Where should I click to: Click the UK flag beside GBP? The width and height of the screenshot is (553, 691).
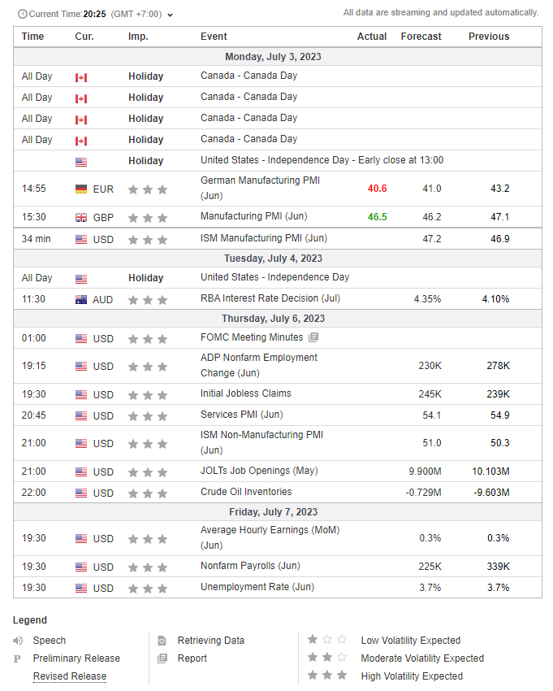click(x=81, y=218)
